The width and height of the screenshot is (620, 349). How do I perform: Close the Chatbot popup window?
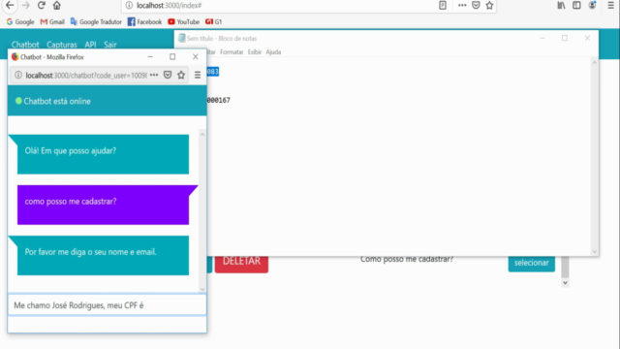pos(196,56)
